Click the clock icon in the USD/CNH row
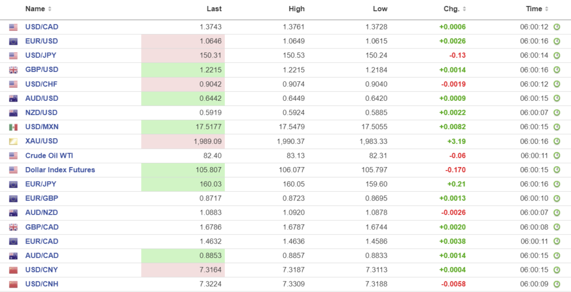This screenshot has width=571, height=292. tap(557, 285)
